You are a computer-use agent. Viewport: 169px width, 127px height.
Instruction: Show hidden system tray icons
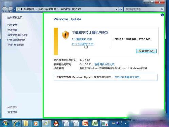tap(125, 123)
